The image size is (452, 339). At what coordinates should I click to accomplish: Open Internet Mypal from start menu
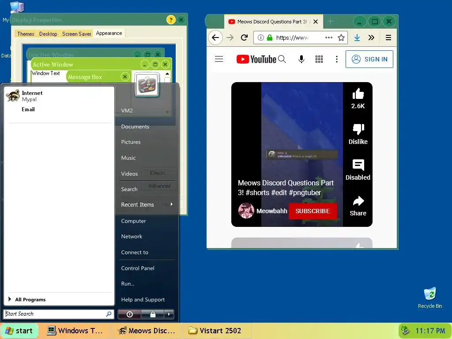(59, 96)
